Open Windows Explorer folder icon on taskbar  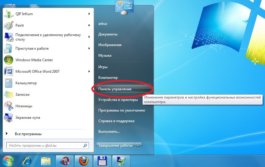tap(46, 161)
